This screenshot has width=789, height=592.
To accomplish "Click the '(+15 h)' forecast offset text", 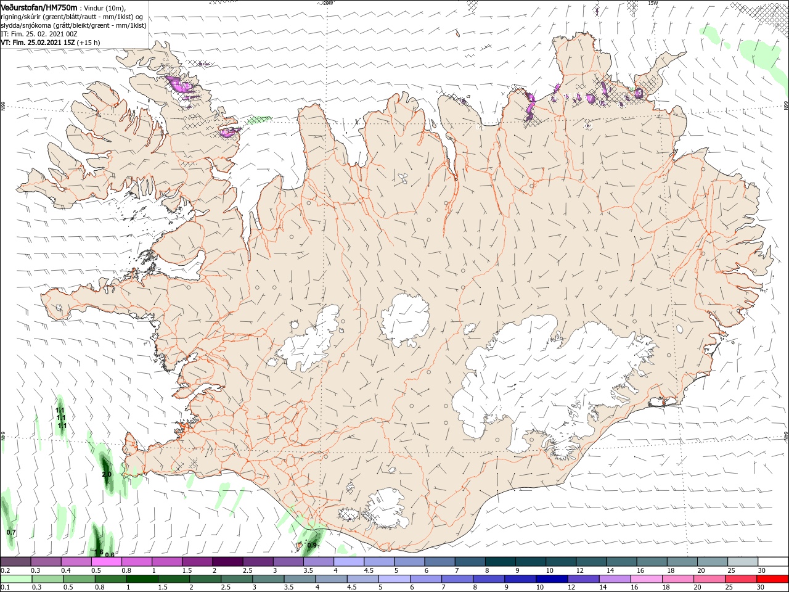I will coord(89,43).
